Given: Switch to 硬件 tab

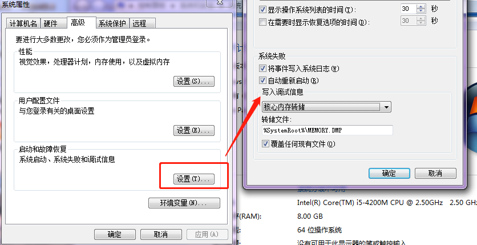Looking at the screenshot, I should pos(51,23).
